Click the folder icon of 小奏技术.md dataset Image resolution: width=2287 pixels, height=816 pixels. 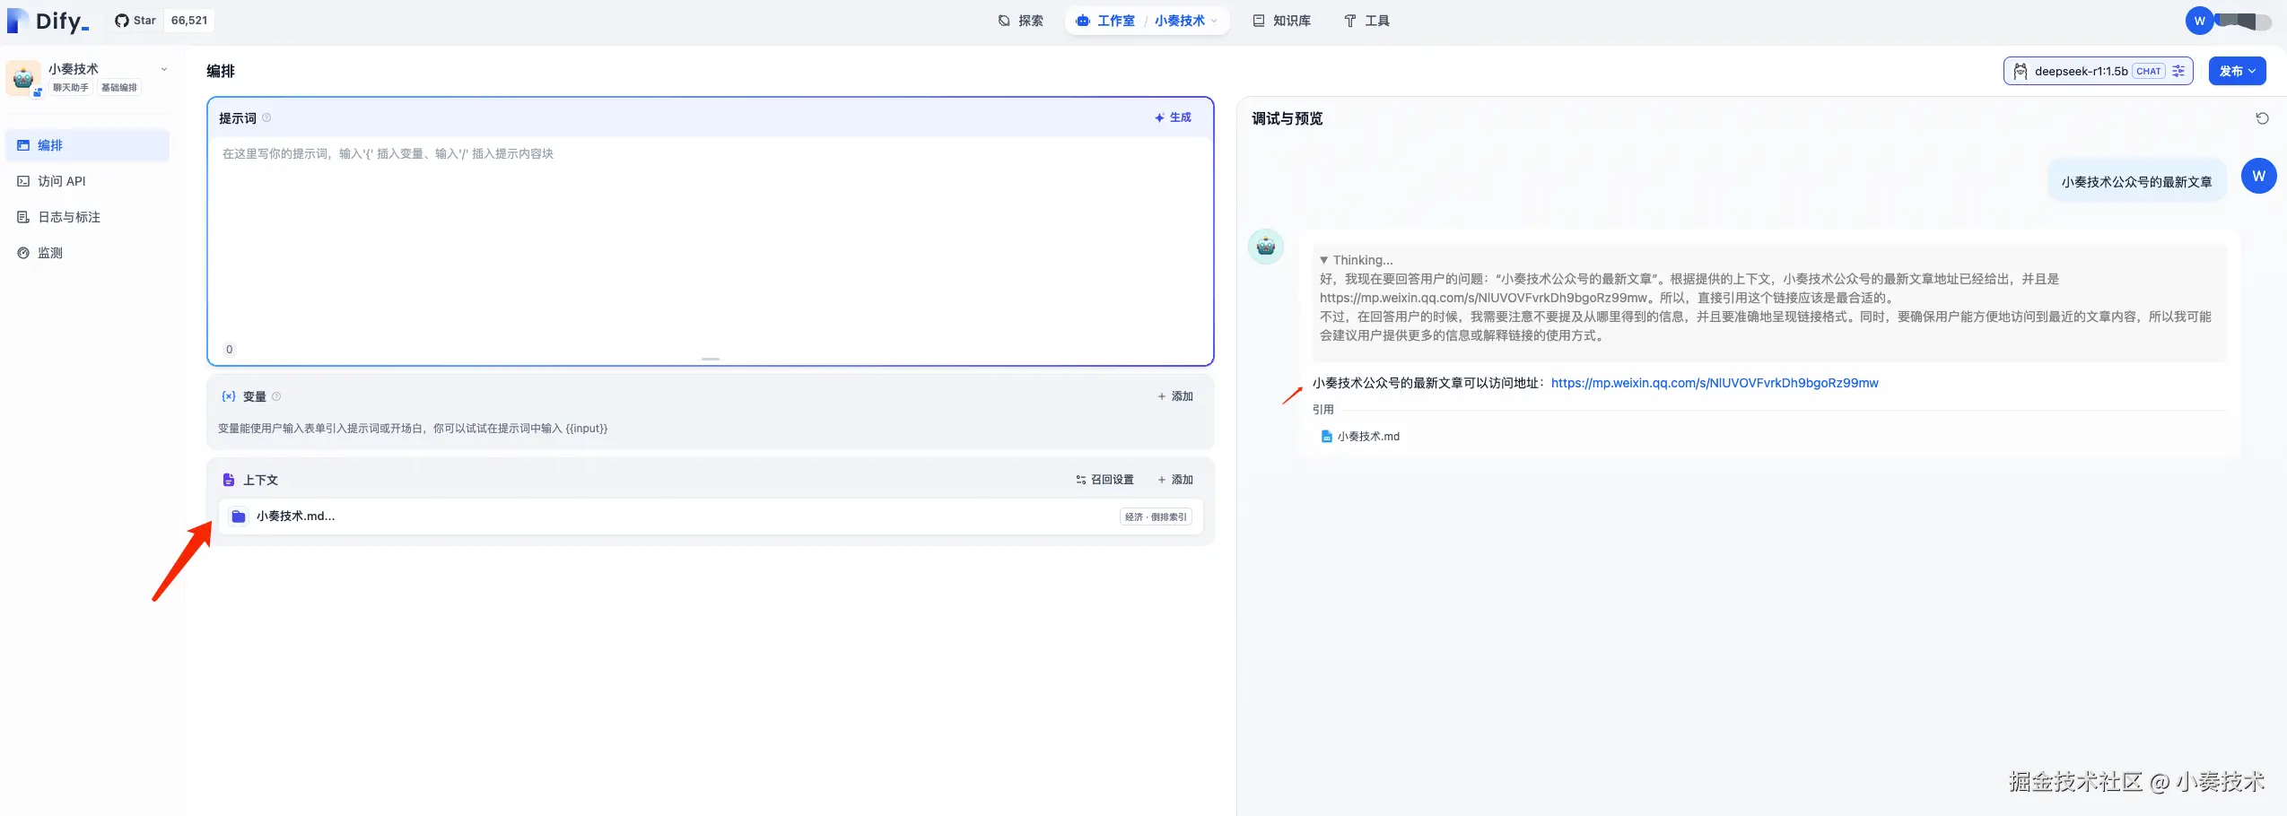pyautogui.click(x=239, y=517)
